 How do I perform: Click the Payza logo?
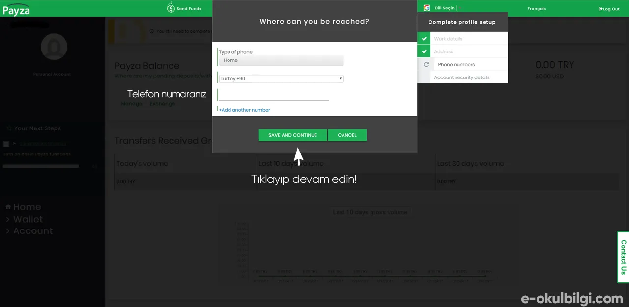click(16, 9)
